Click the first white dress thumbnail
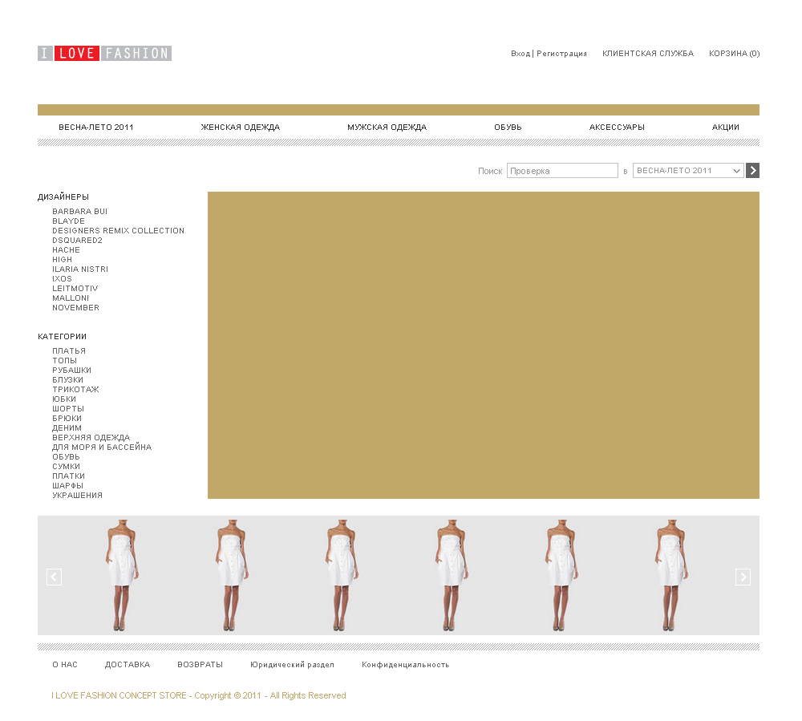This screenshot has height=721, width=802. (122, 575)
